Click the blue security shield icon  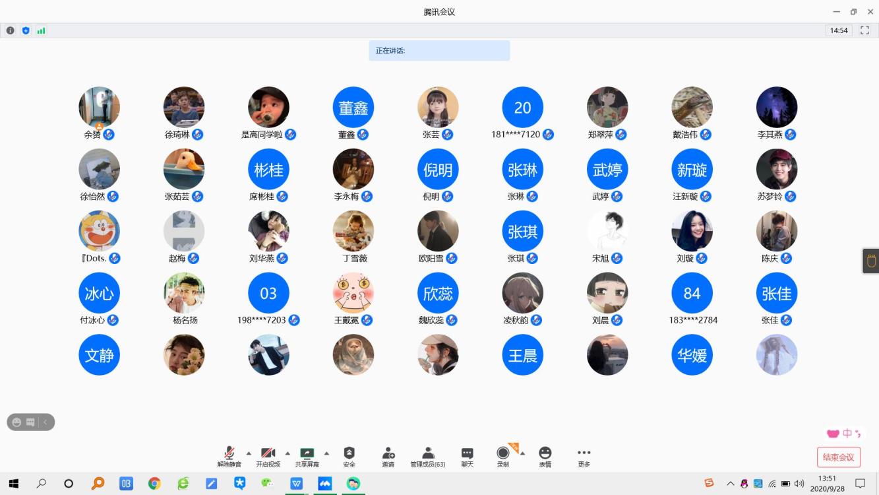26,30
